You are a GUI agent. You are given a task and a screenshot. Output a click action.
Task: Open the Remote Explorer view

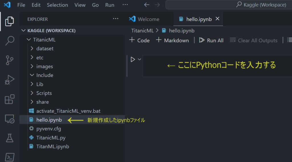[x=10, y=119]
